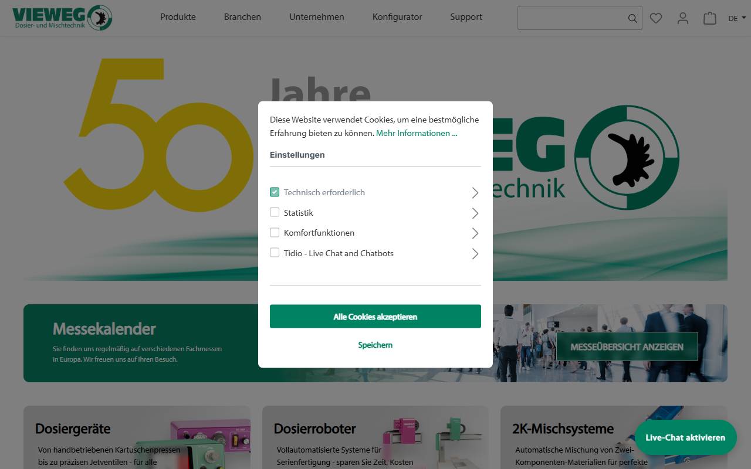Click the Technisch erforderlich label
The height and width of the screenshot is (469, 751).
coord(324,192)
